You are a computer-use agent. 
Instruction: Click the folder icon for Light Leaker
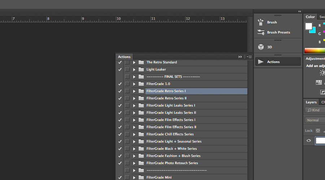(x=141, y=69)
